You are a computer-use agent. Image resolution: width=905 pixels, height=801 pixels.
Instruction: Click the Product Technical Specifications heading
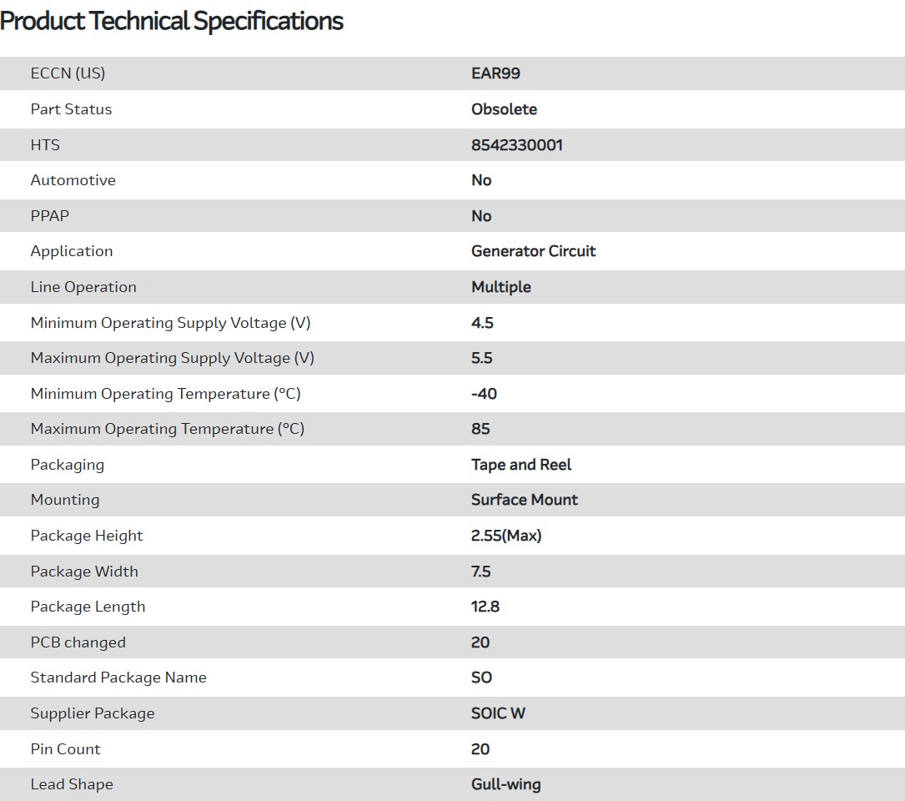click(172, 21)
